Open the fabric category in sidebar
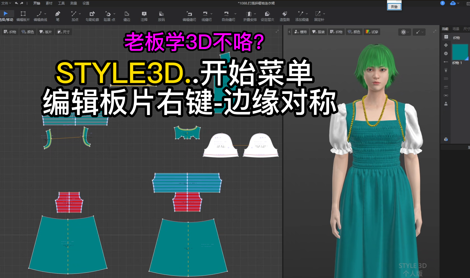470x278 pixels. (446, 37)
